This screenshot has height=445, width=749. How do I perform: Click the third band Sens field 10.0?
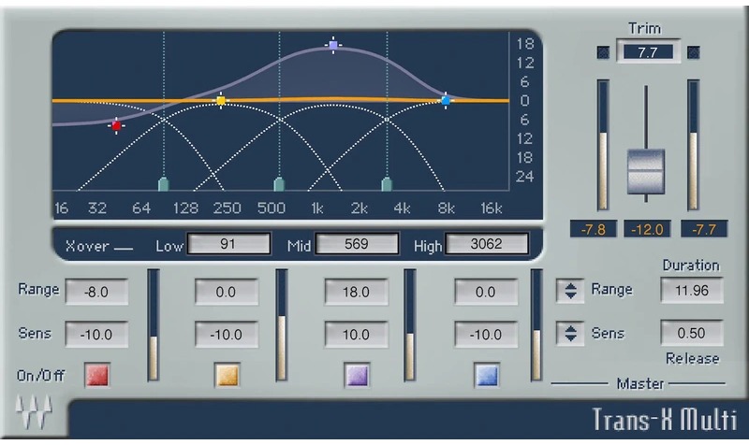(x=357, y=334)
